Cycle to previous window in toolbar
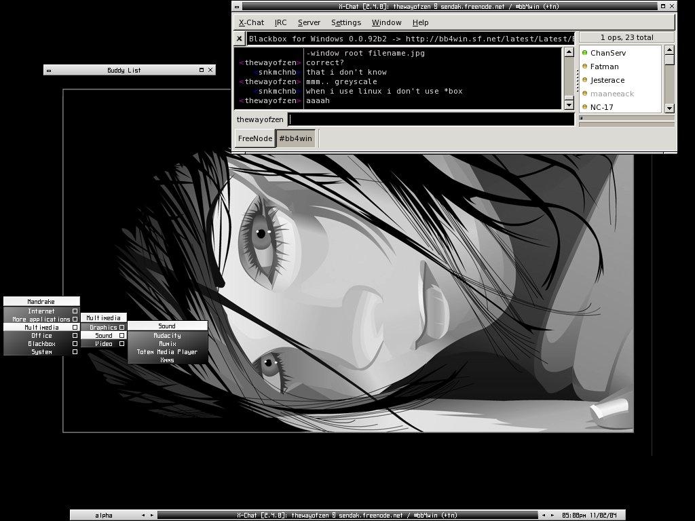 point(544,516)
